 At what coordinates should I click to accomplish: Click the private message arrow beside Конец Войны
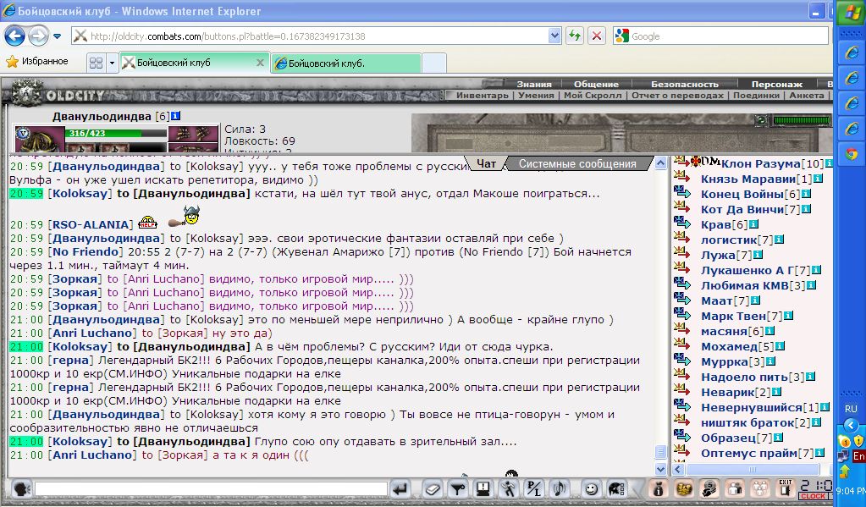[682, 192]
